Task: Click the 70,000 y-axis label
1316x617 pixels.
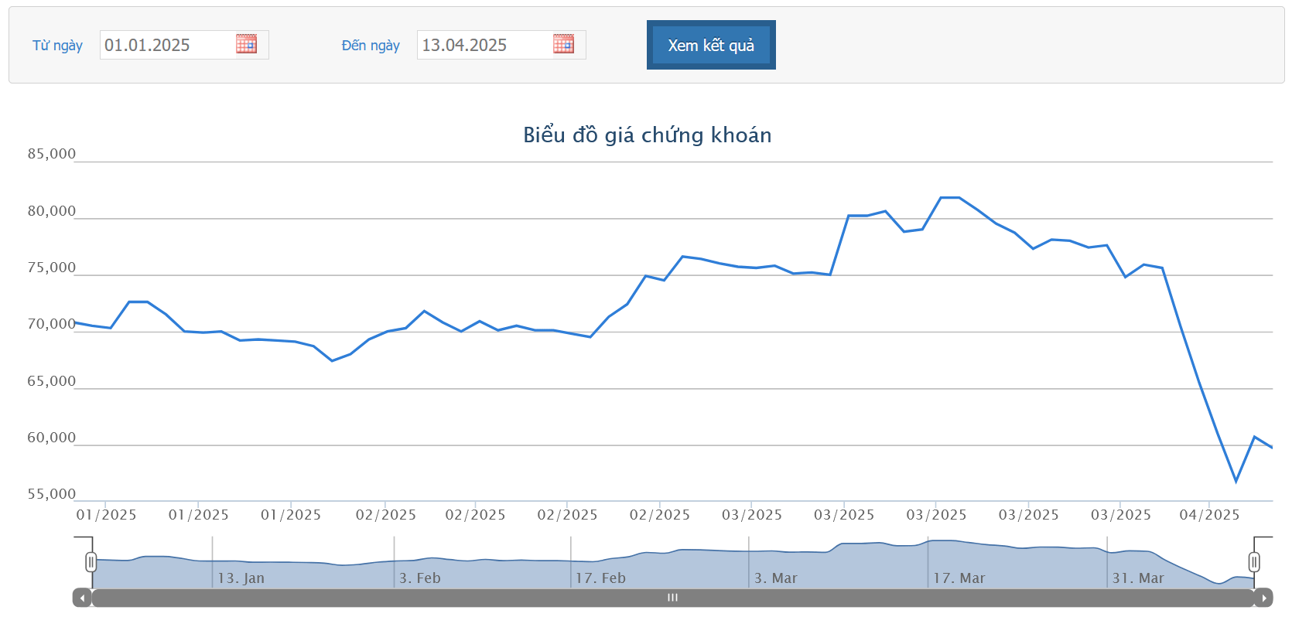Action: (x=52, y=324)
